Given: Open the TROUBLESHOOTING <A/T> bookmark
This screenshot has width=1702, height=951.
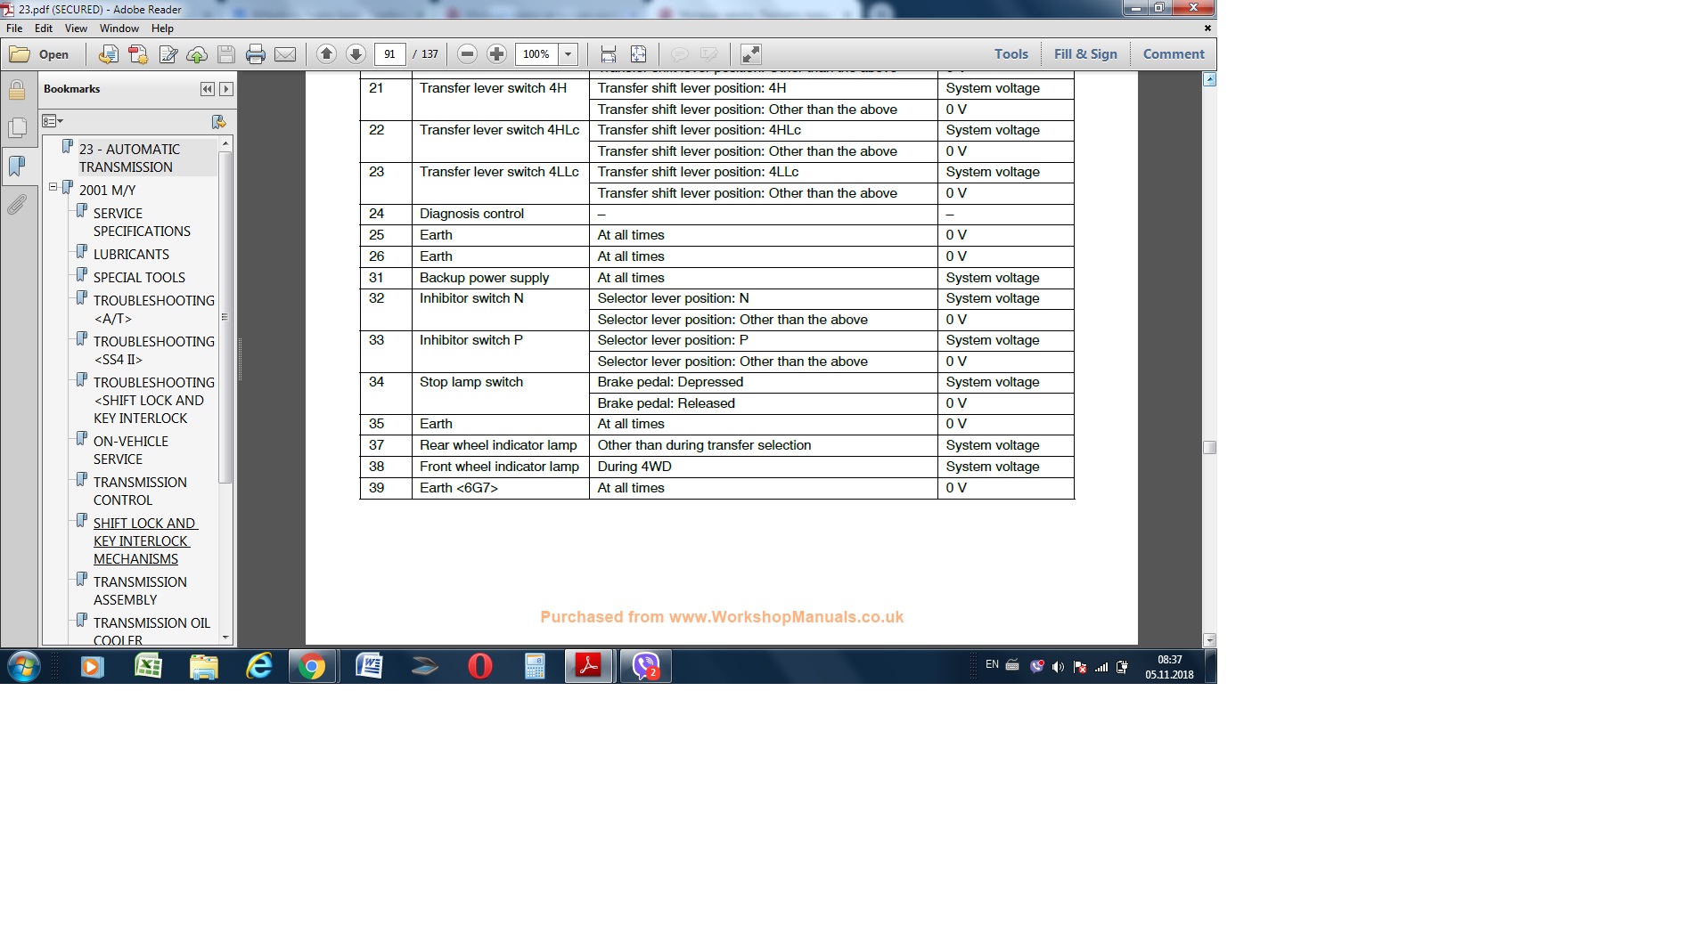Looking at the screenshot, I should [x=153, y=310].
